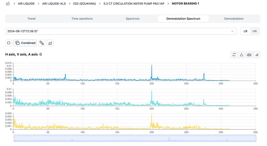267x146 pixels.
Task: Toggle the Combined view button
Action: click(25, 43)
